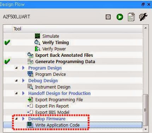Select the Verify Power item

pos(54,49)
